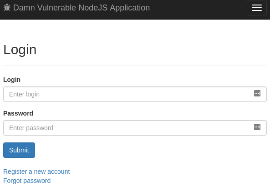Viewport: 270px width, 187px height.
Task: Expand the collapsed navbar with the three-line toggle
Action: pyautogui.click(x=257, y=8)
